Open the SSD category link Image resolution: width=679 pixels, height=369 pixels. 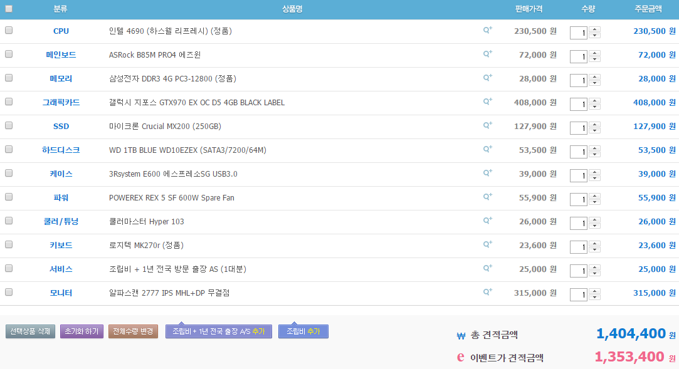pos(61,127)
